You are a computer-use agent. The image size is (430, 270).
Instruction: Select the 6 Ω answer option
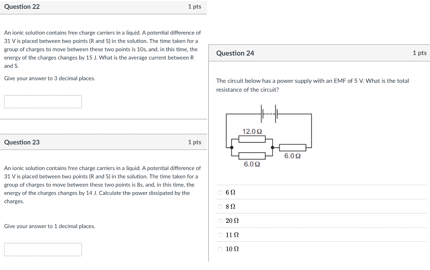(x=220, y=192)
